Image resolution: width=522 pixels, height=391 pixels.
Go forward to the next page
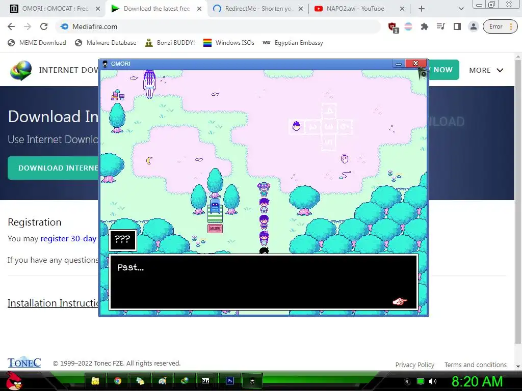pyautogui.click(x=28, y=26)
